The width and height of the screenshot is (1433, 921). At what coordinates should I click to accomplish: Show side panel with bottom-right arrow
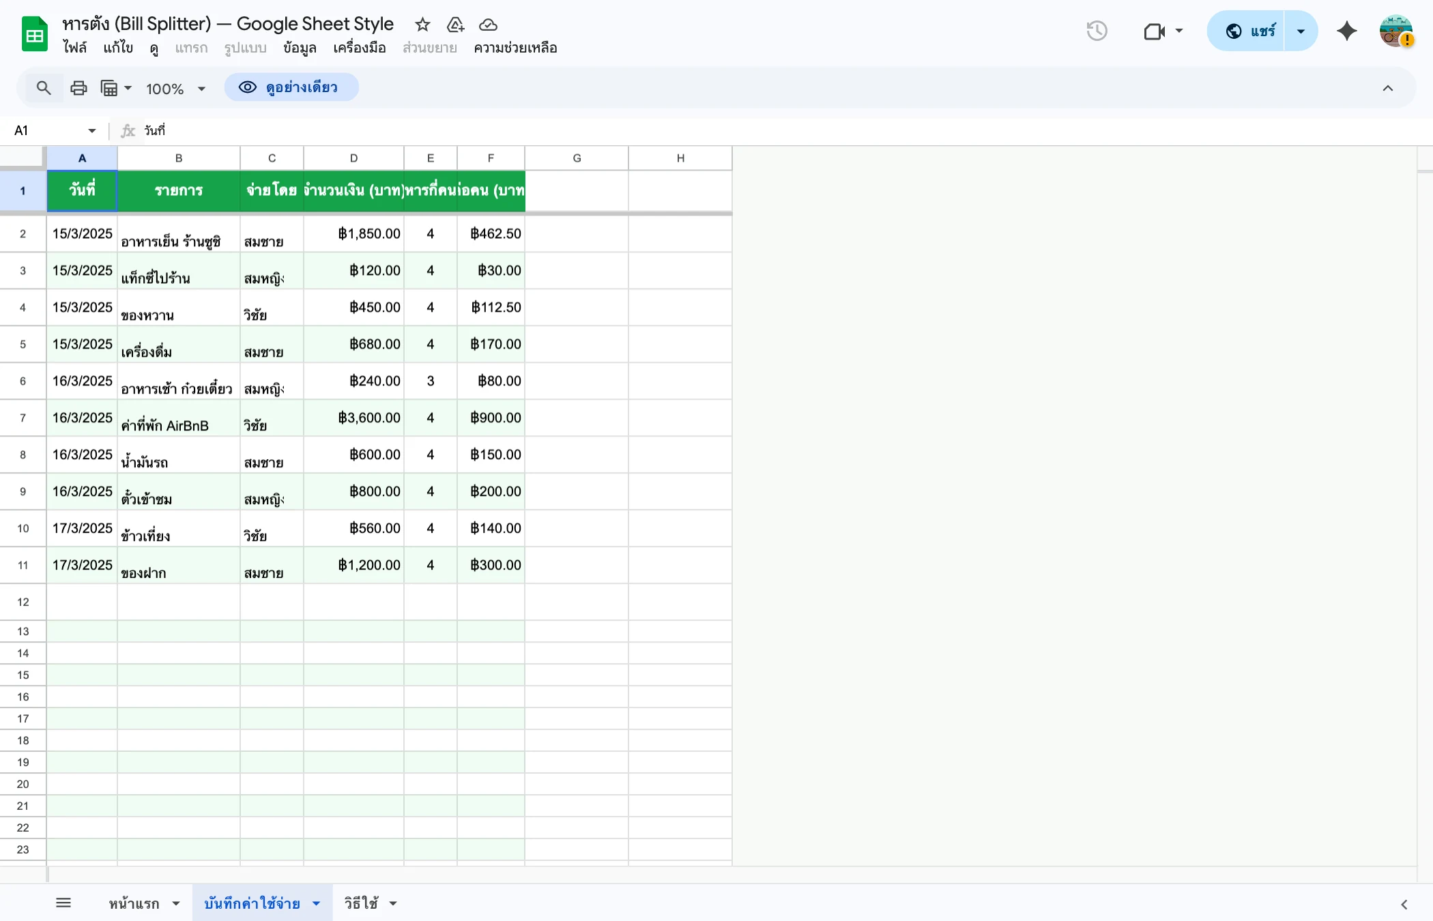(x=1404, y=904)
